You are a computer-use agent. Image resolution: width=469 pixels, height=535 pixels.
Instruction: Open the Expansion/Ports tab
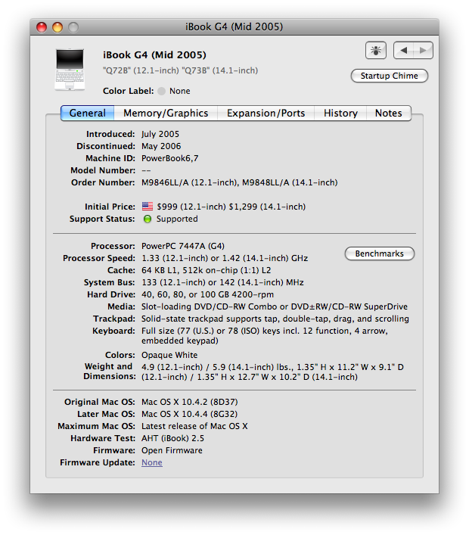click(266, 113)
